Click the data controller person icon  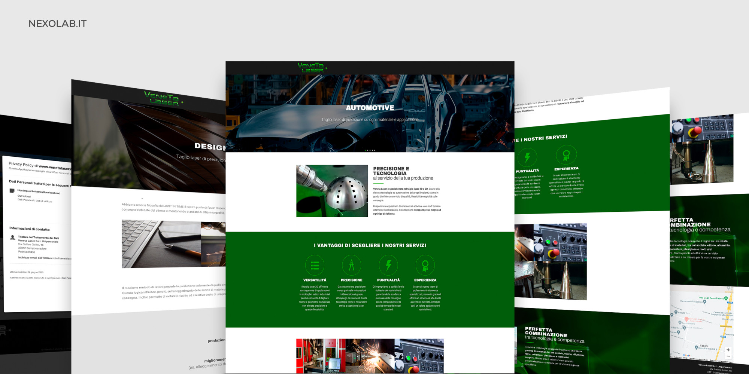13,237
